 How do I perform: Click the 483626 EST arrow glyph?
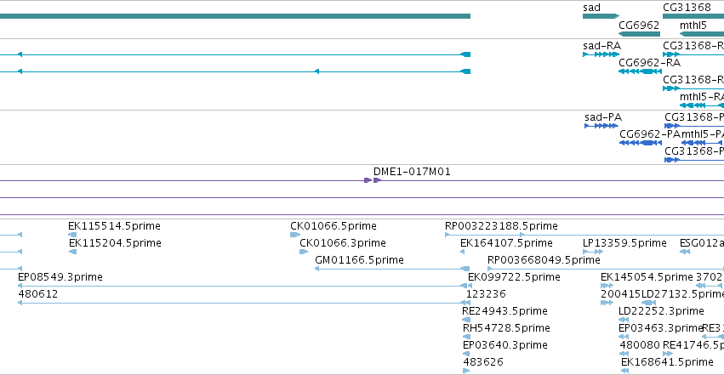click(466, 371)
